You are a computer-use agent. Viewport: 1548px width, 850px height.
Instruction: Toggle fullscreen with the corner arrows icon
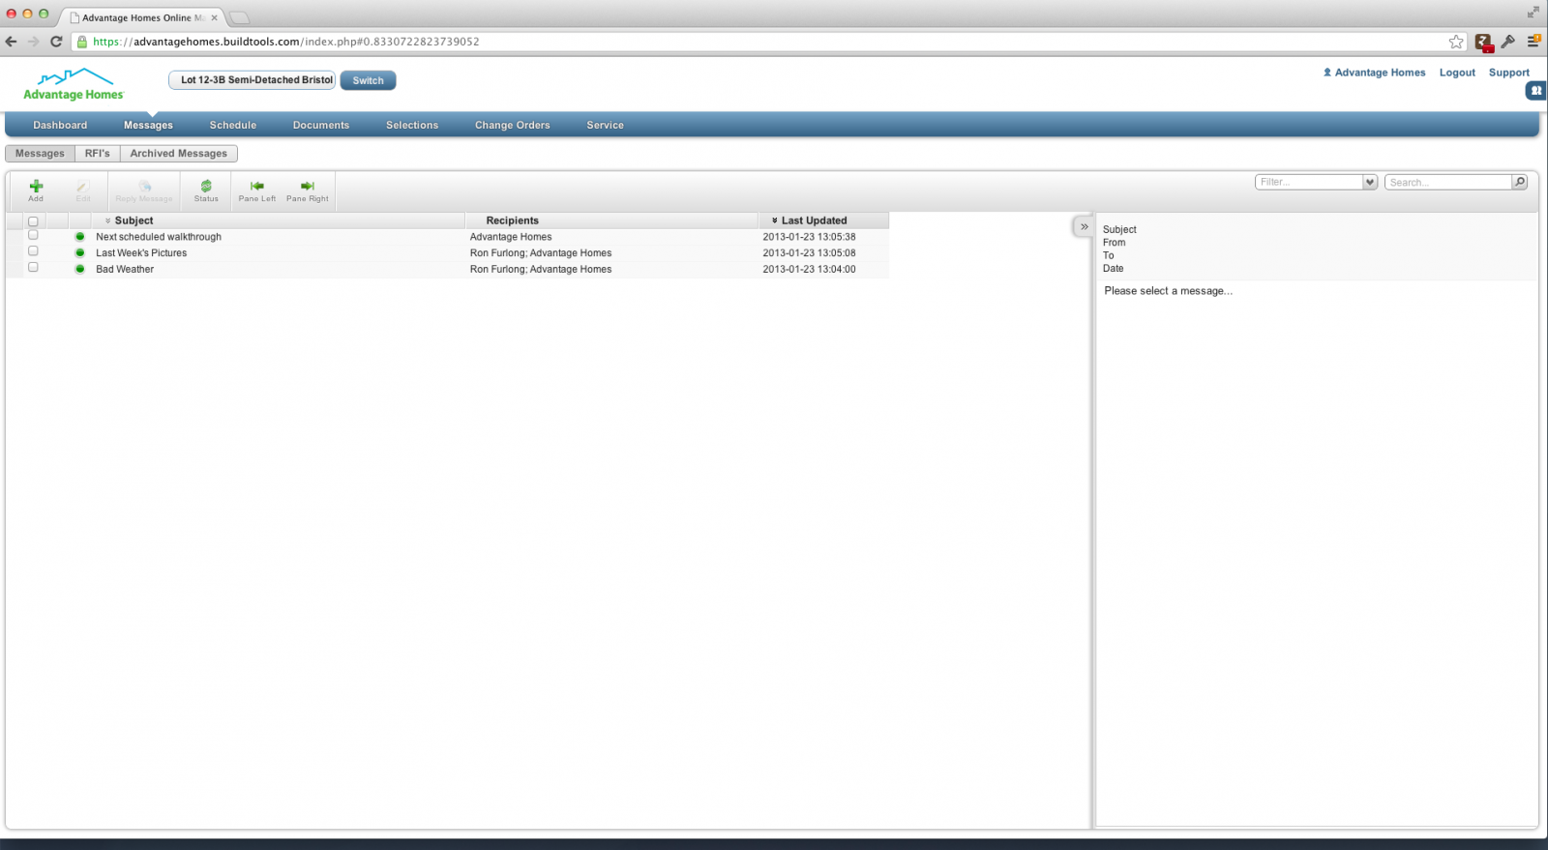[1533, 12]
